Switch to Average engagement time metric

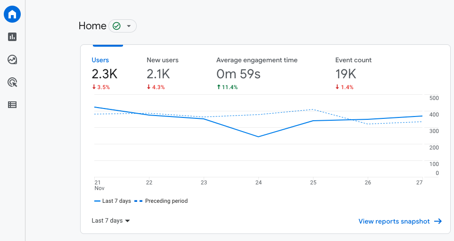pos(256,60)
